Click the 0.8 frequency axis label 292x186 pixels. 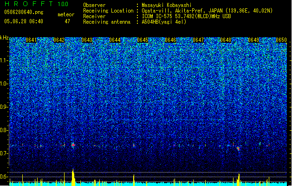(4, 130)
